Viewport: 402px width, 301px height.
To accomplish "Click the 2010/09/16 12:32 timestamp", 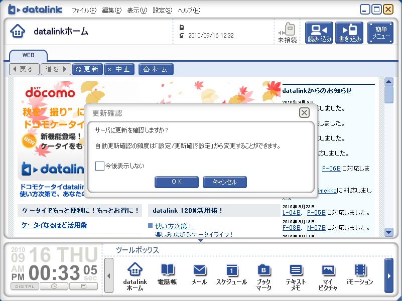I will pos(211,36).
